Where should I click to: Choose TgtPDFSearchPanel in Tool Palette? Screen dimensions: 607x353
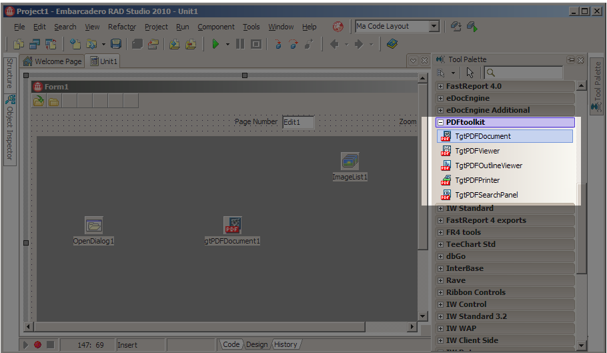[x=505, y=195]
